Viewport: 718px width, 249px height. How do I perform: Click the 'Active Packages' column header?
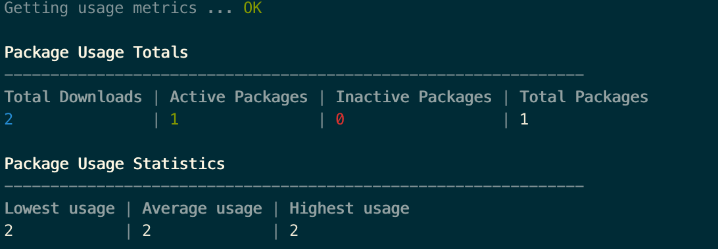239,97
